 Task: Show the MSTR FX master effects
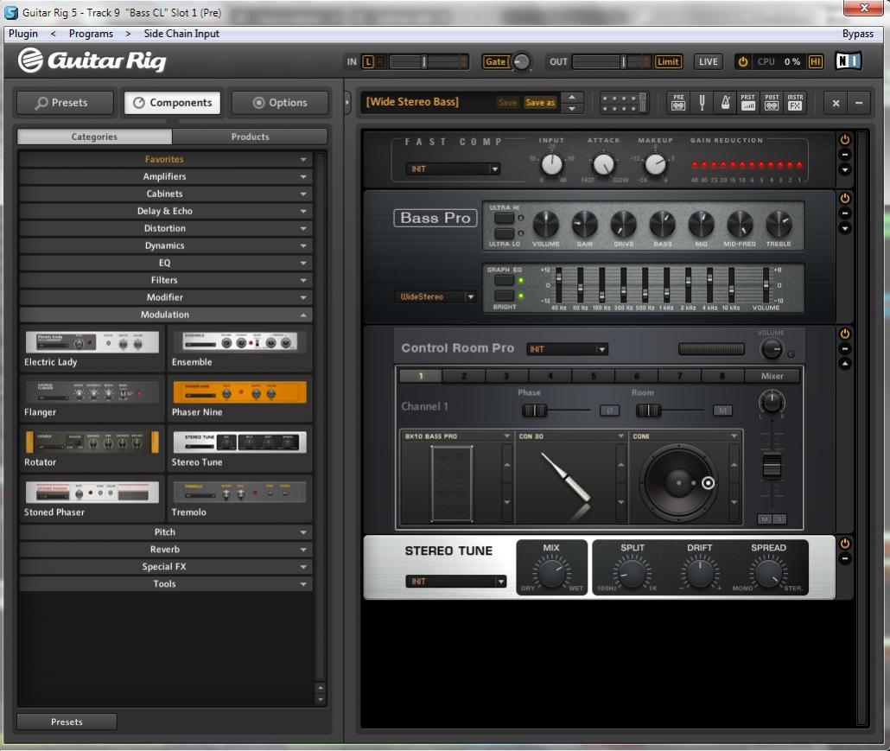(x=795, y=103)
